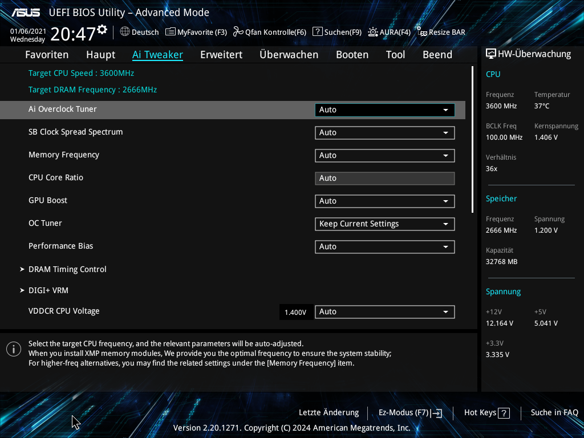Click the VDDCR CPU Voltage label

click(64, 311)
